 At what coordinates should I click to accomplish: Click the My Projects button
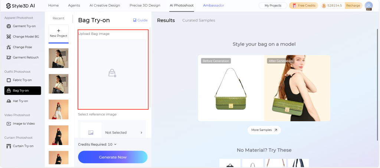point(273,6)
